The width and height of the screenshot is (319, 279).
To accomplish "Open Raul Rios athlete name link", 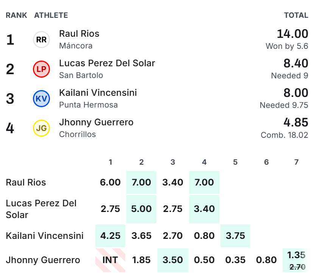I will coord(79,34).
